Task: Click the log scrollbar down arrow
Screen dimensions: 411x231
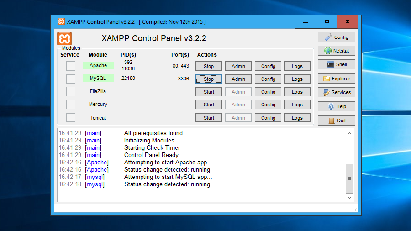Action: (x=349, y=197)
